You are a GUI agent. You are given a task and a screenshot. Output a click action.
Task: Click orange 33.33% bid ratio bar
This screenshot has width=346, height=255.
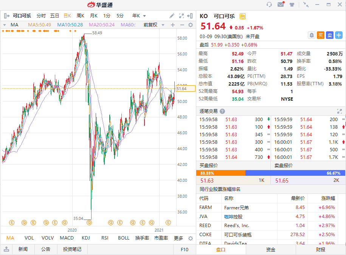coord(221,173)
